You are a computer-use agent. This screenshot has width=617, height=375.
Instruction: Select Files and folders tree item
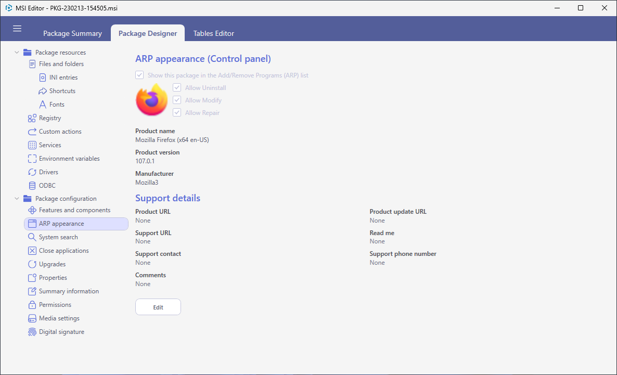(61, 64)
